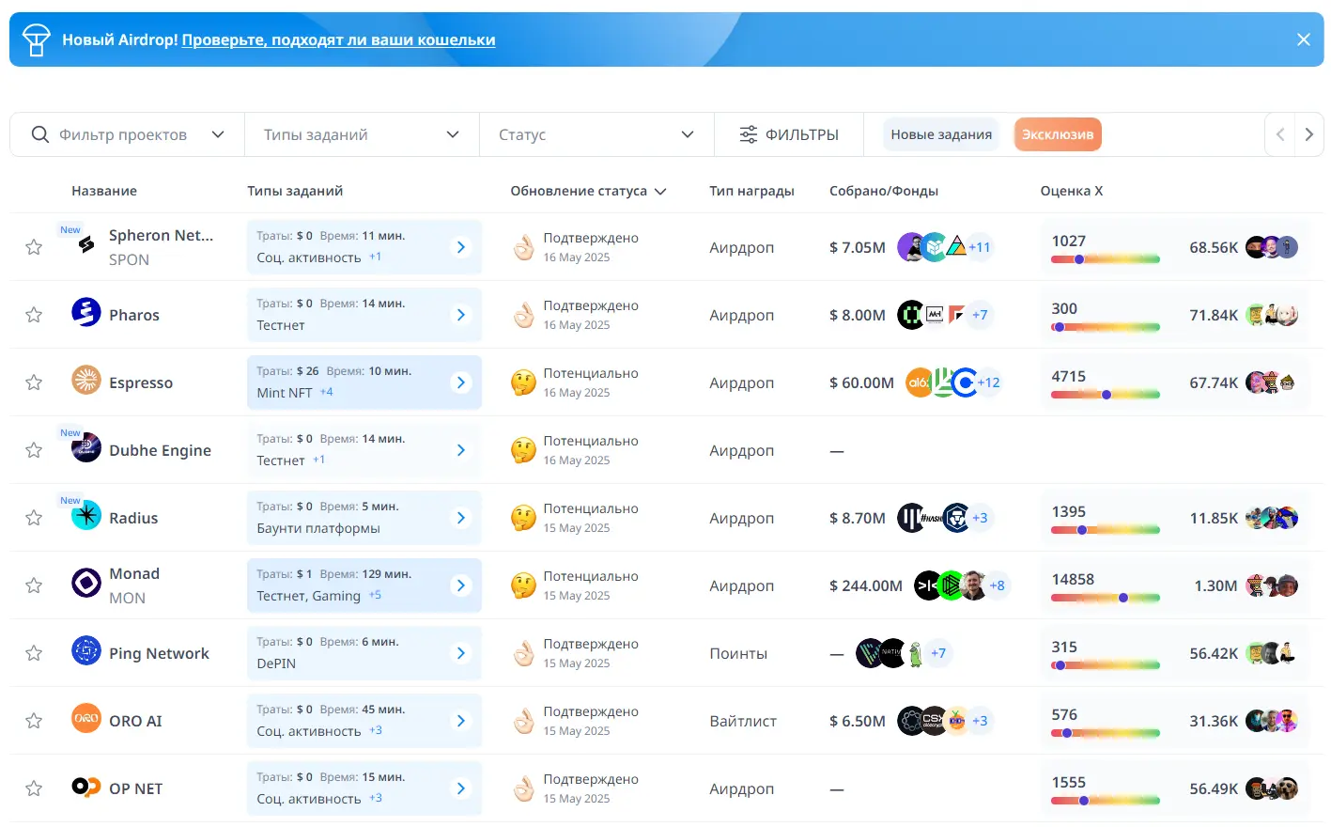Expand Spheron tasks with the chevron arrow
Screen dimensions: 1331x827
point(461,247)
